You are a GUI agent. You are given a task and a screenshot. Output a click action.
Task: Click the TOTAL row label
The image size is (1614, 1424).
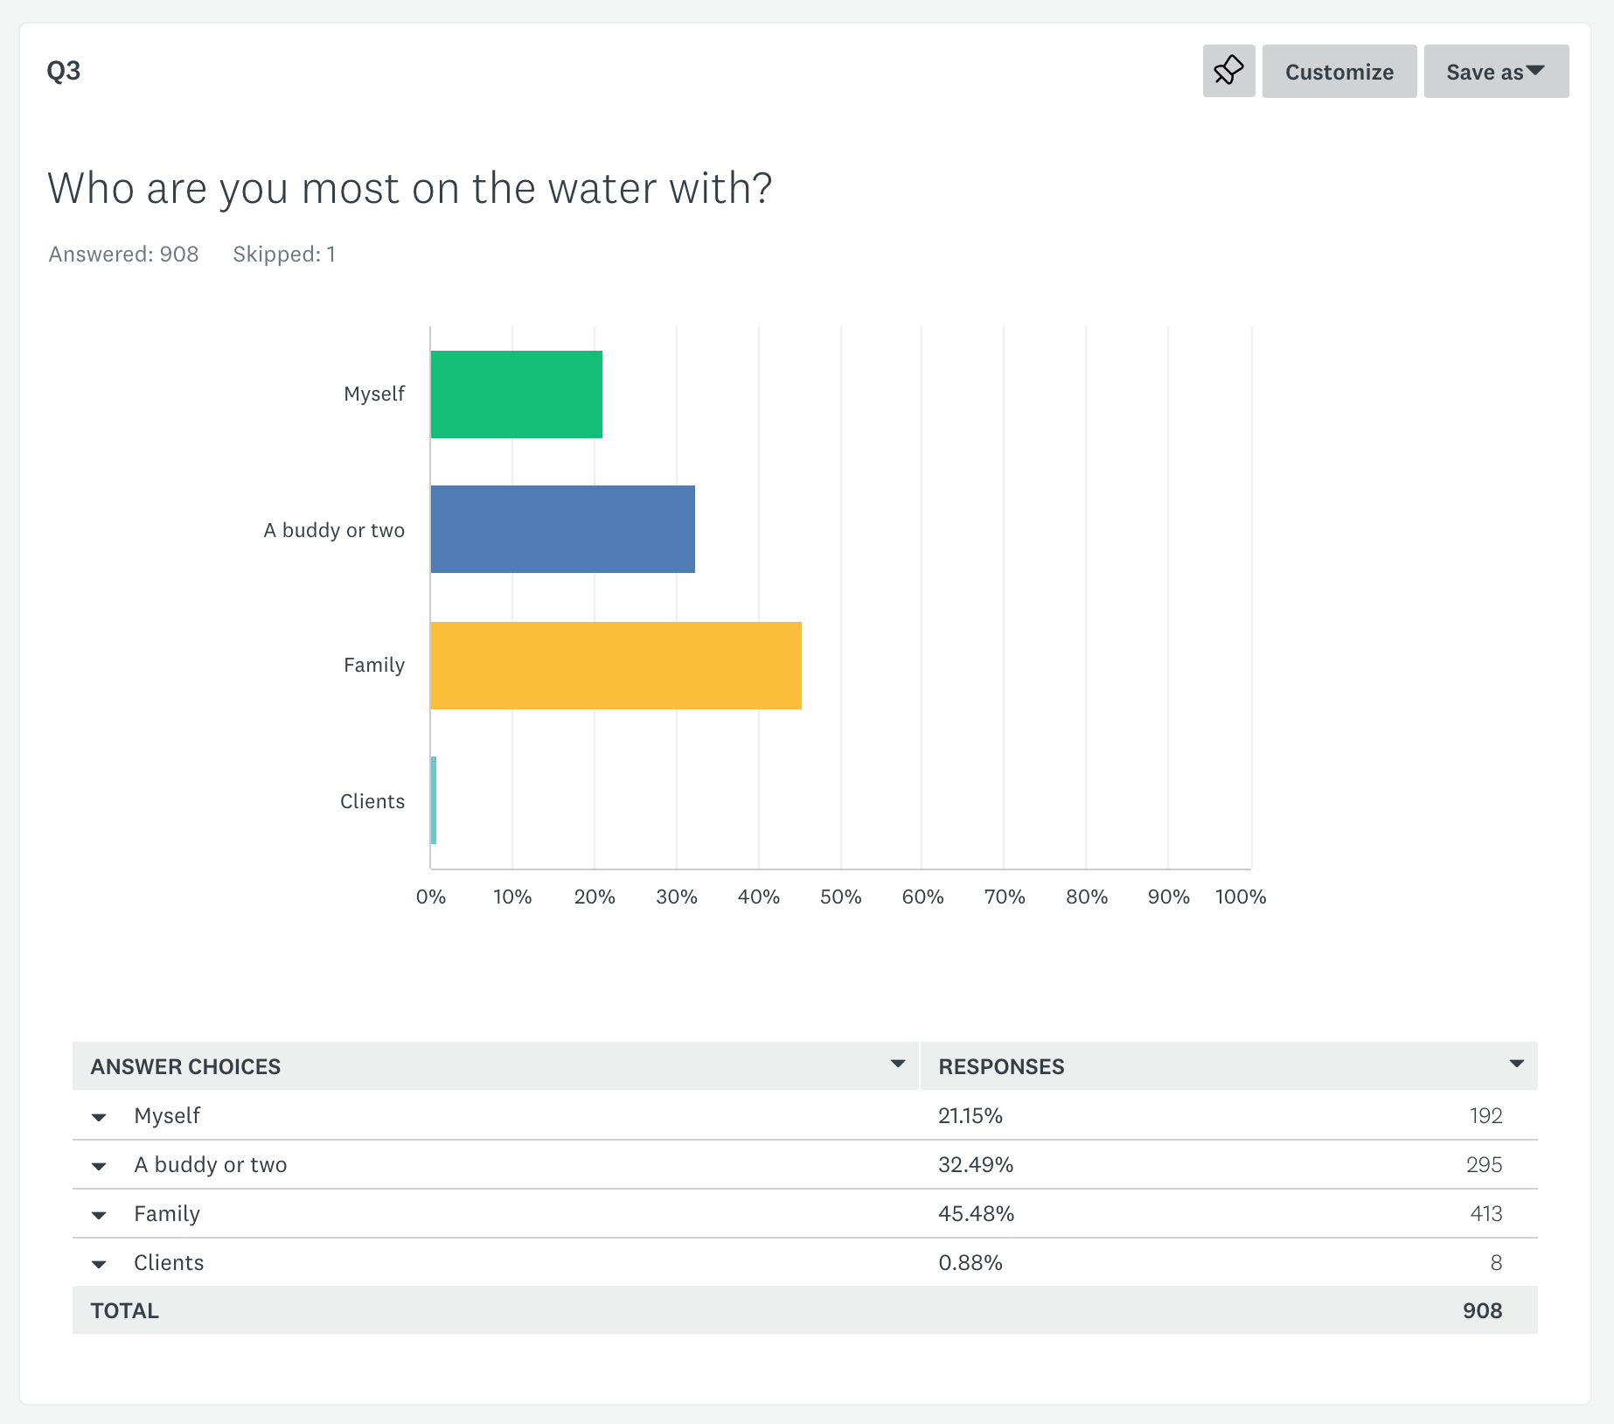125,1311
